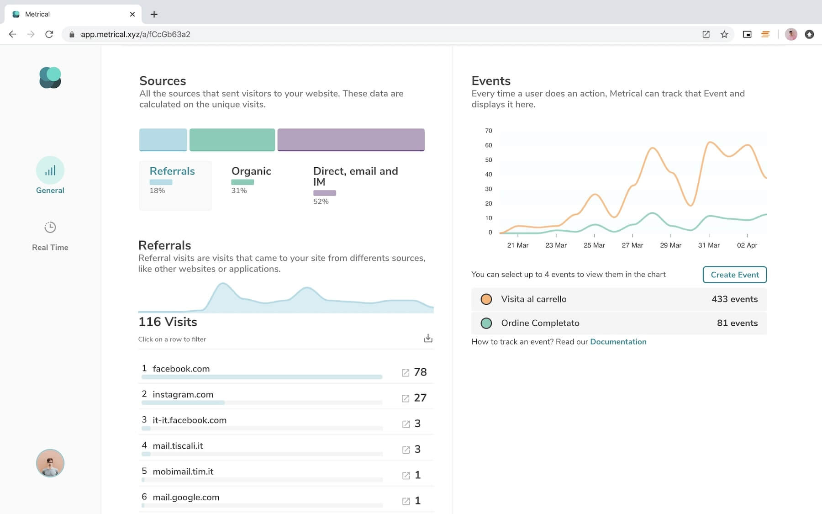Click the Metrical logo in sidebar
The image size is (822, 514).
click(x=50, y=78)
